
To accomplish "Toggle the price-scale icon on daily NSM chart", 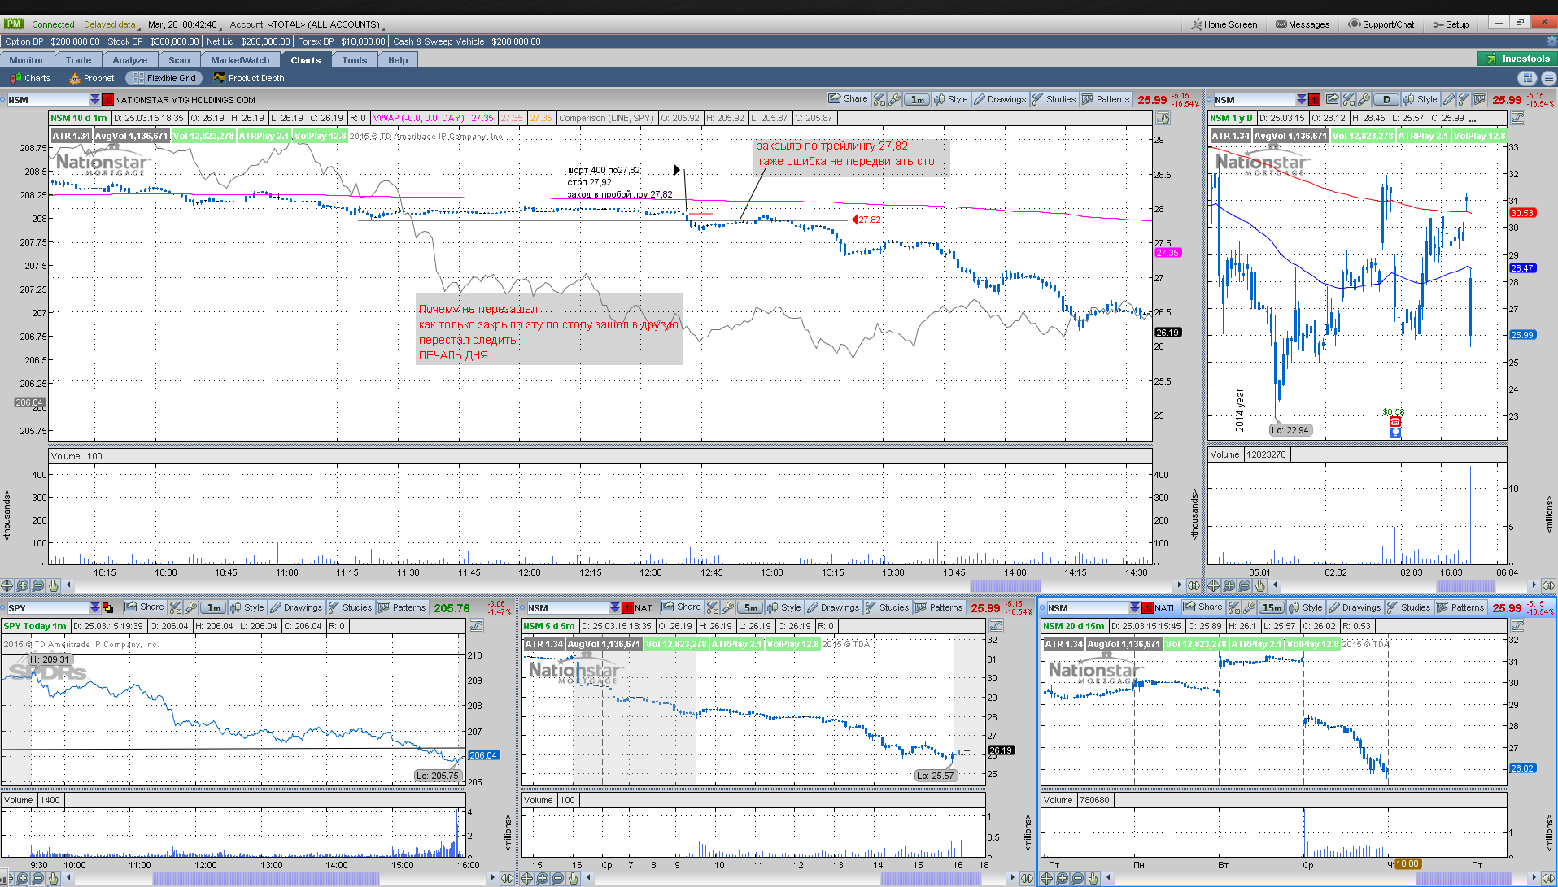I will [1517, 119].
